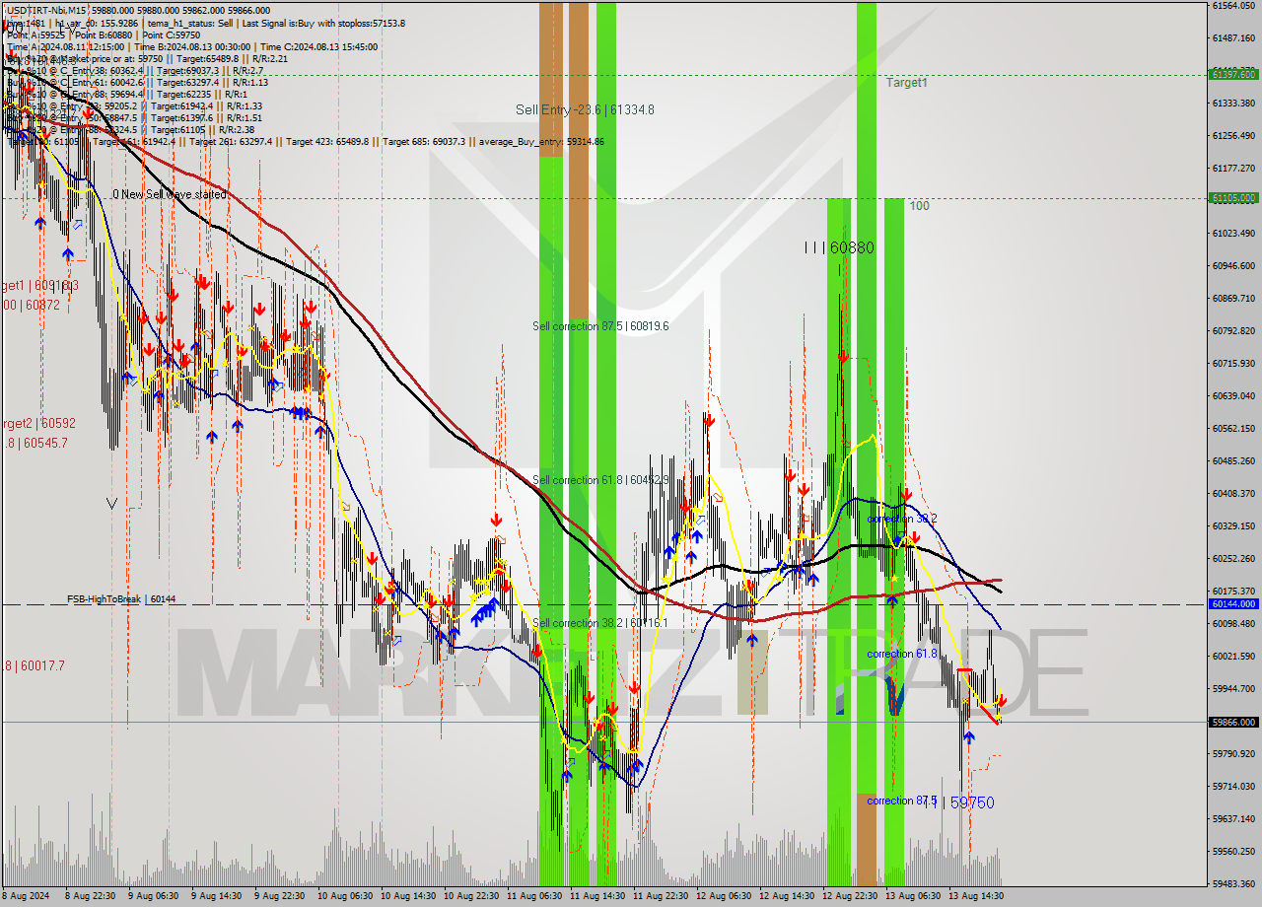Click the green '100' level label
Screen dimensions: 1262x907
[x=919, y=206]
